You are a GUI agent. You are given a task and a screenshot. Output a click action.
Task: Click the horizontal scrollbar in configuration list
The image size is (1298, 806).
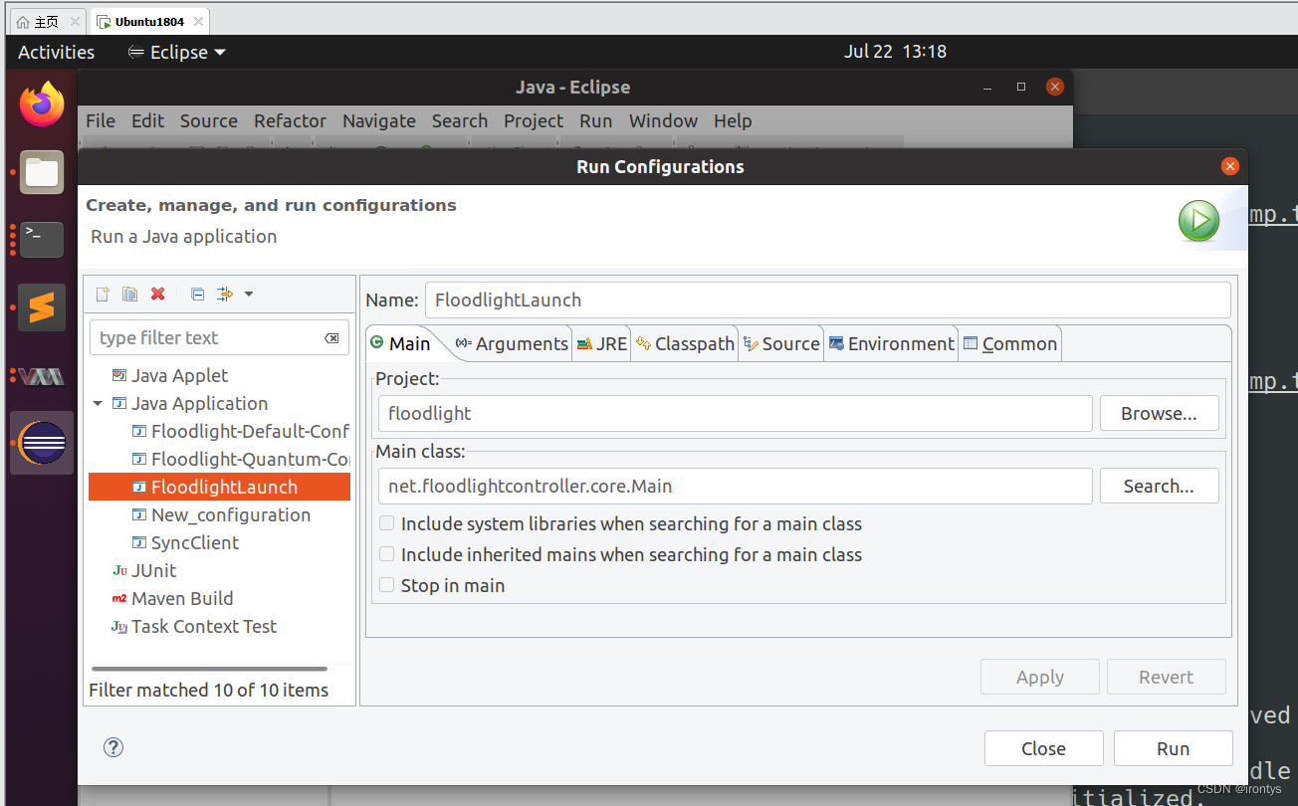(210, 669)
